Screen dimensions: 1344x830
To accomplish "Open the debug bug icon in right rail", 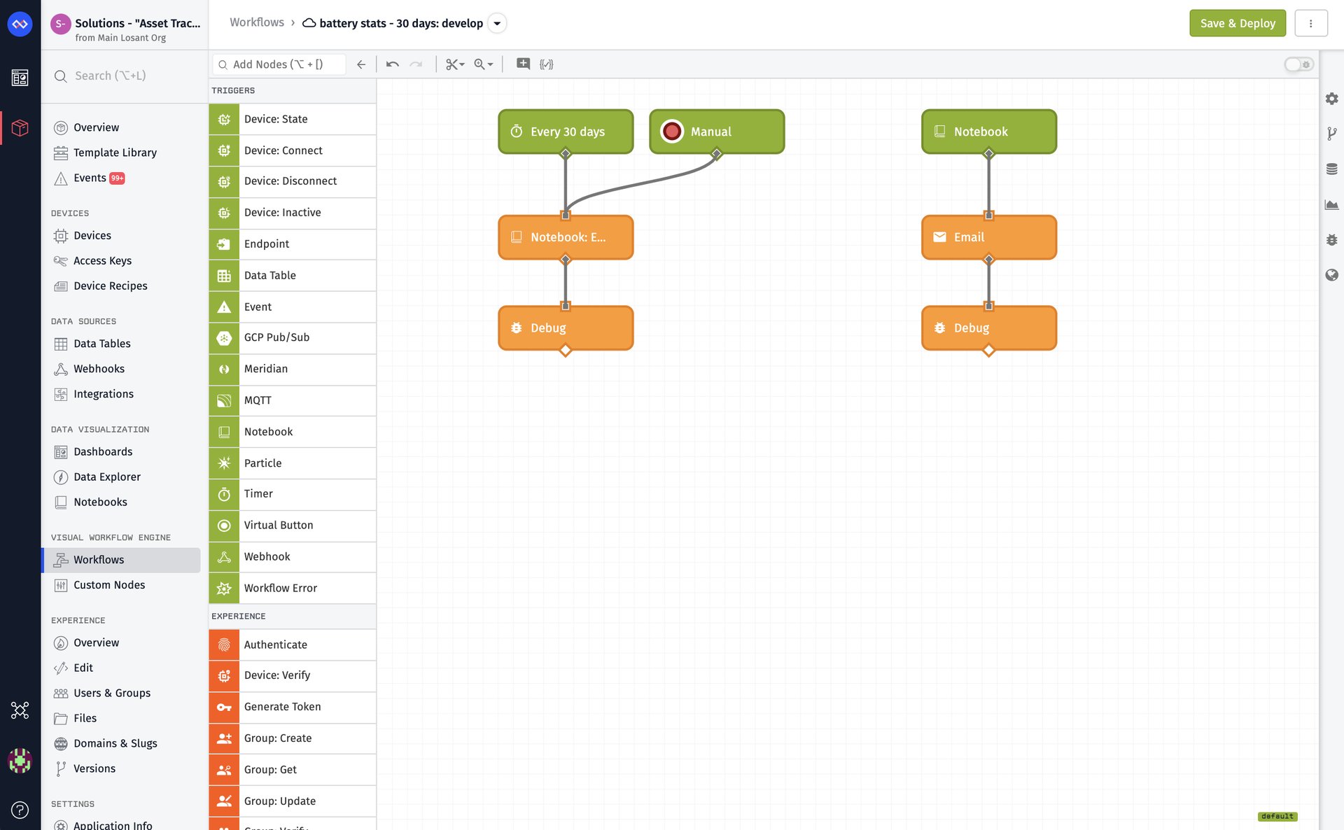I will (x=1331, y=240).
